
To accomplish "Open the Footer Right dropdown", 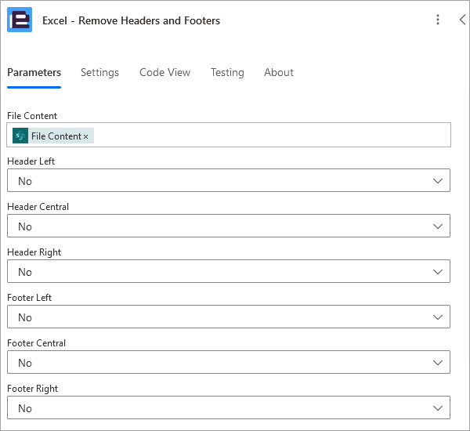I will (229, 408).
